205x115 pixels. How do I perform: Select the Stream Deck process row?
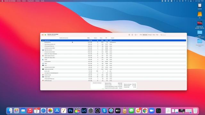coord(113,77)
